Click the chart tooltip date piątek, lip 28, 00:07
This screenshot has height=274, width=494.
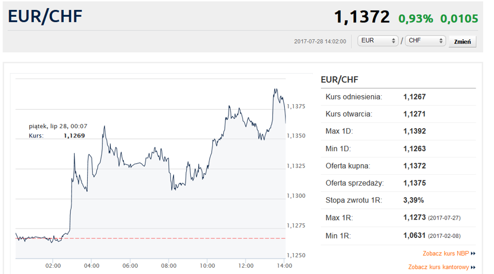click(x=58, y=127)
